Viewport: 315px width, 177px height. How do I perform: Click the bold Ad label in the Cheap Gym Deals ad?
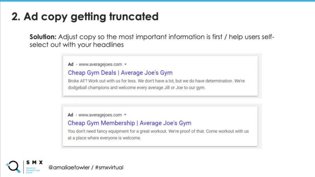(71, 63)
